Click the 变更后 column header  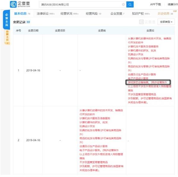pyautogui.click(x=150, y=31)
